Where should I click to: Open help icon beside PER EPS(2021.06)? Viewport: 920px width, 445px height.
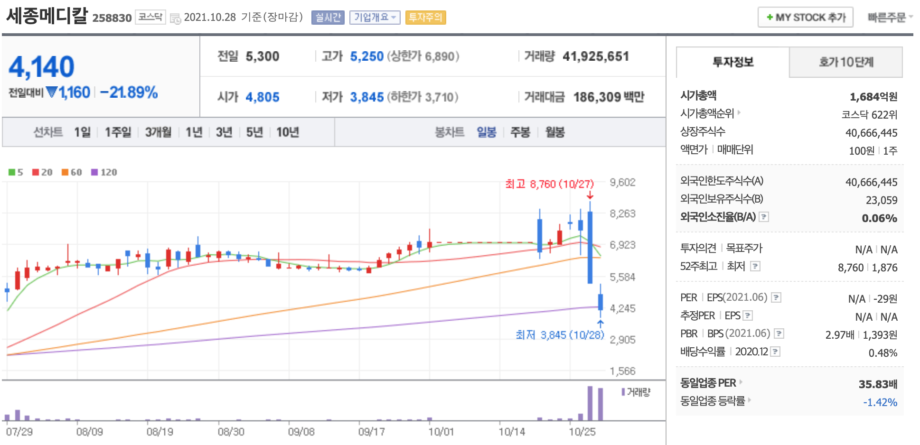point(776,297)
